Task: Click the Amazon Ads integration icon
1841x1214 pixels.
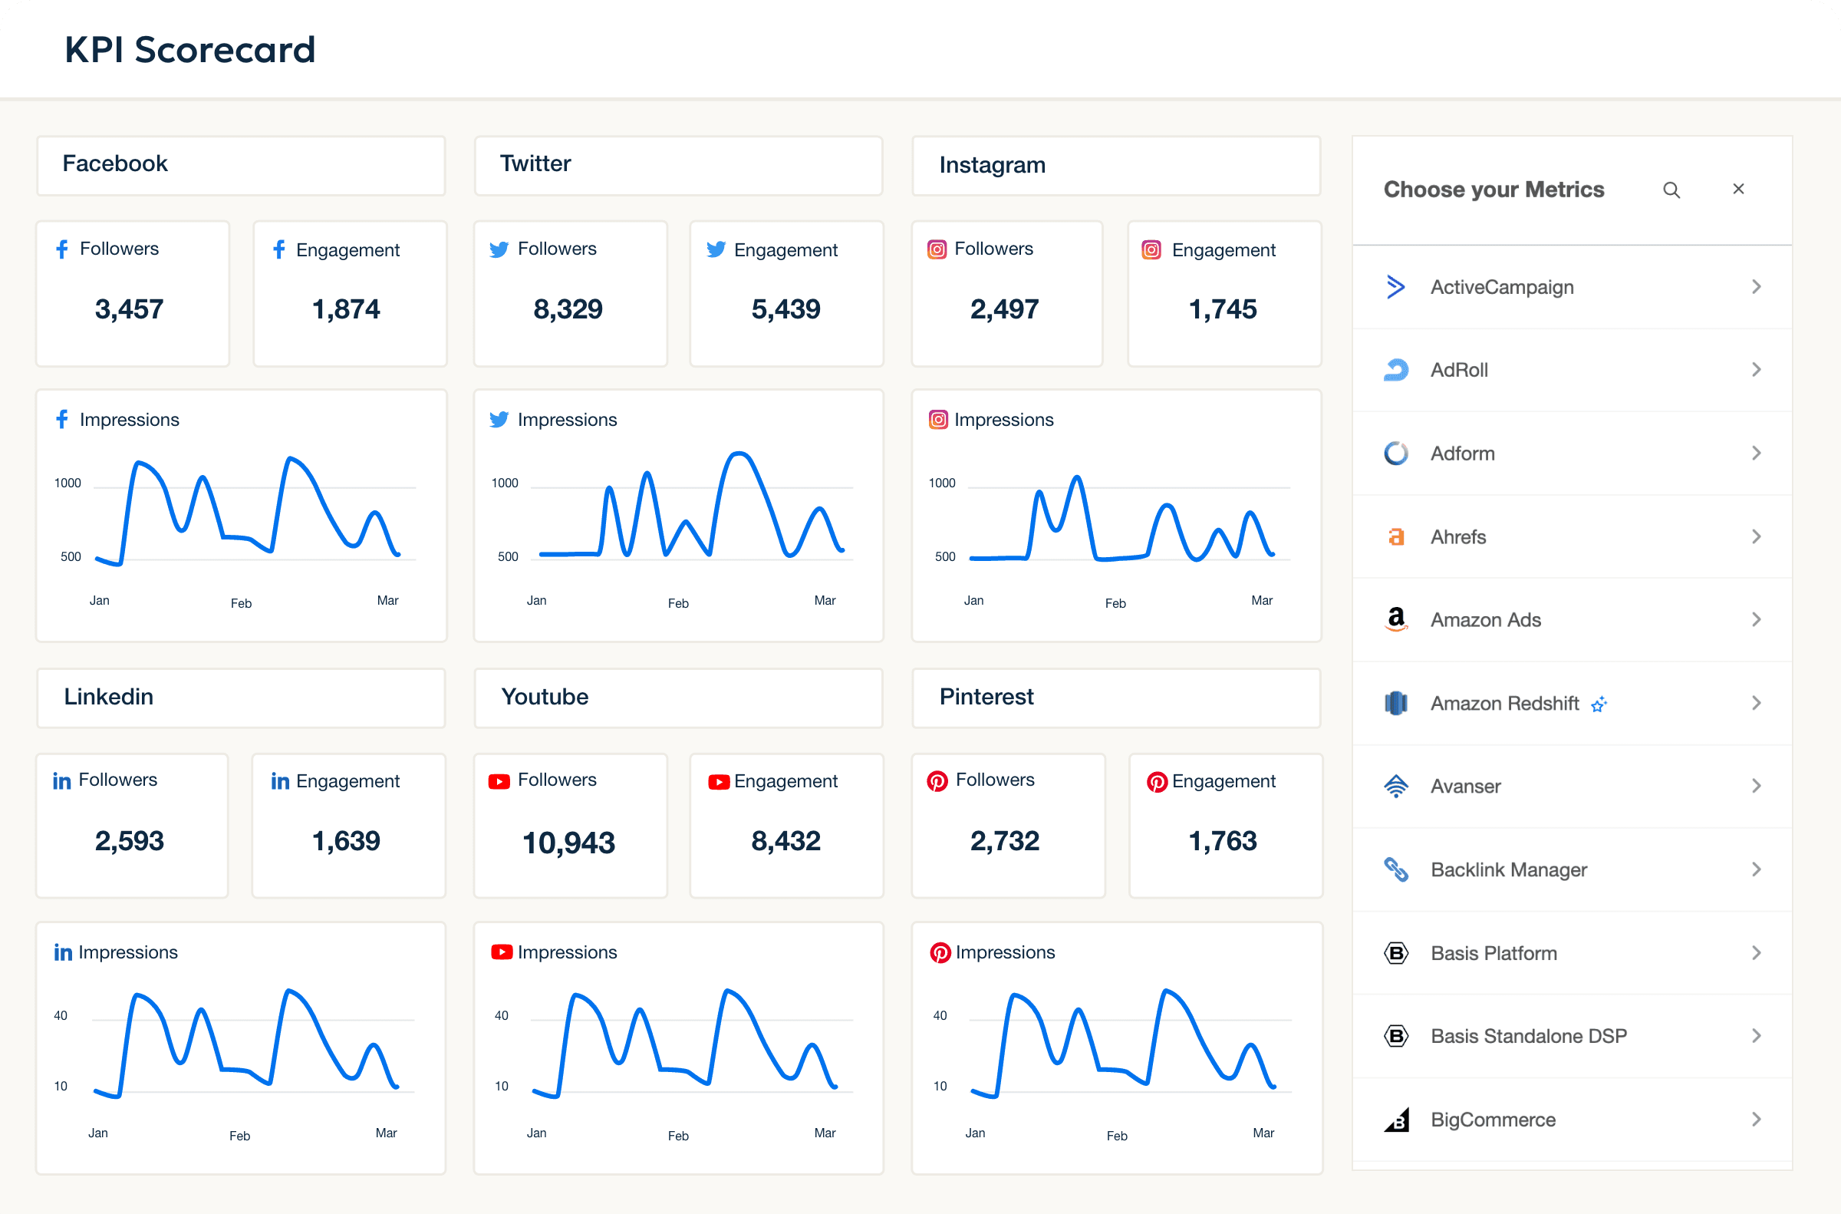Action: point(1395,619)
